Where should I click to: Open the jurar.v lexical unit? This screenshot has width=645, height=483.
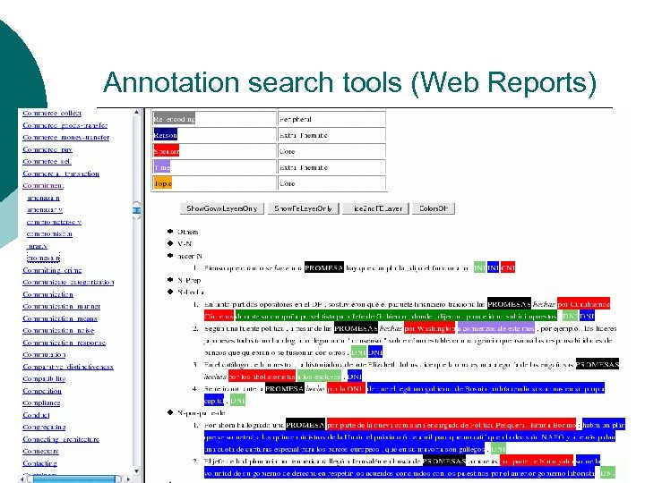click(37, 247)
